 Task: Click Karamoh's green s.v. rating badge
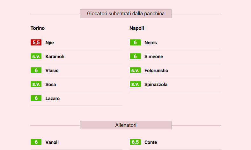point(36,57)
